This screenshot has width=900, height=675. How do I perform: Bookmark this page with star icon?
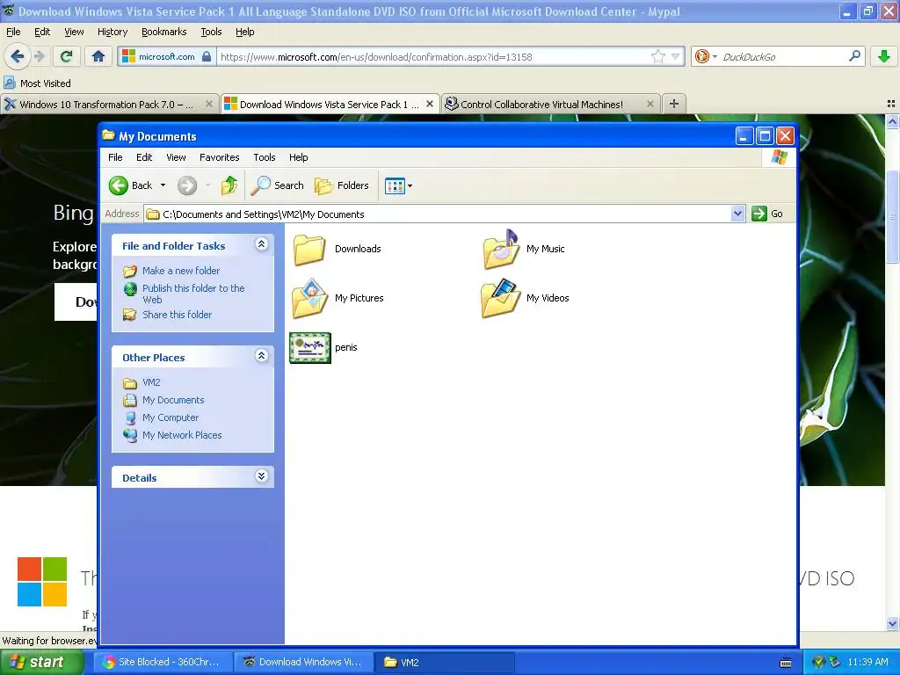pos(657,56)
